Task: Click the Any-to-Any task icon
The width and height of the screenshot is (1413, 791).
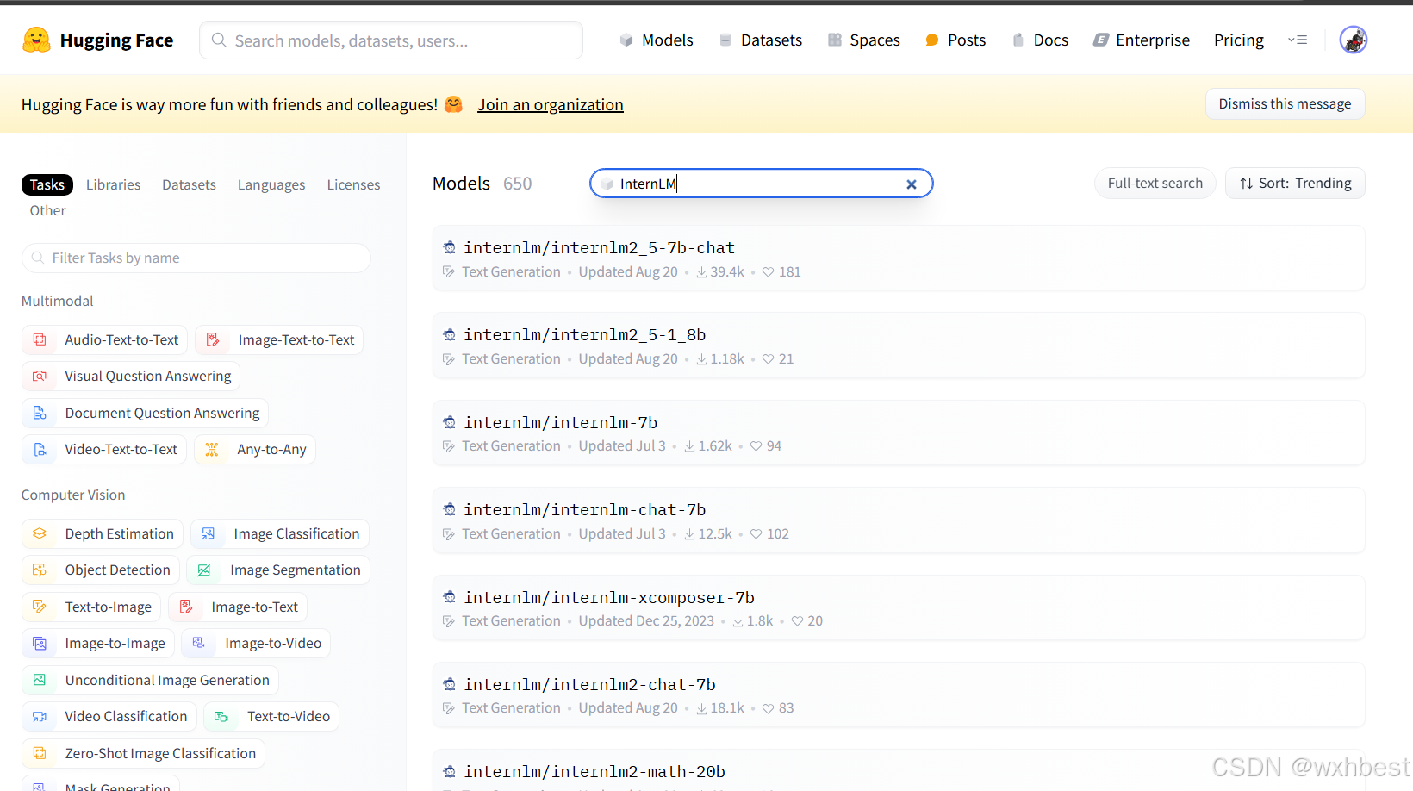Action: (212, 449)
